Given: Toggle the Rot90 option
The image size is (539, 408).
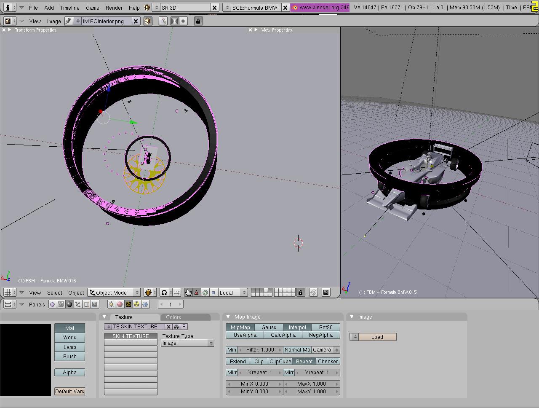Looking at the screenshot, I should pos(326,327).
